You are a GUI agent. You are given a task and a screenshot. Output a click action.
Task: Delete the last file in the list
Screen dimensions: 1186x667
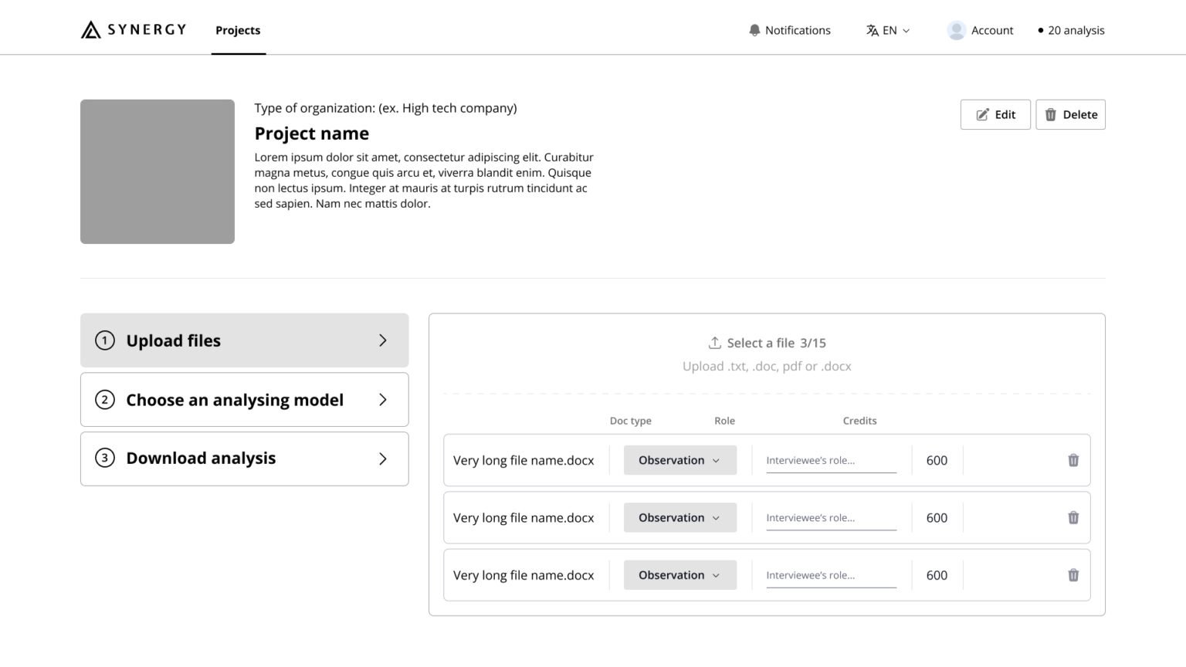point(1072,574)
